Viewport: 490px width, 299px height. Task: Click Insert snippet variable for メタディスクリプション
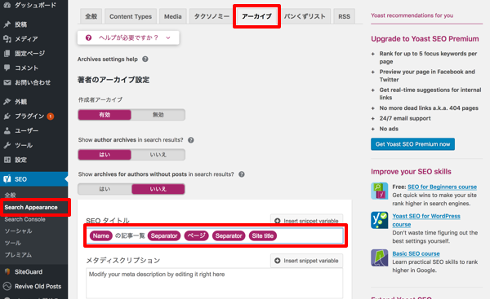point(307,261)
